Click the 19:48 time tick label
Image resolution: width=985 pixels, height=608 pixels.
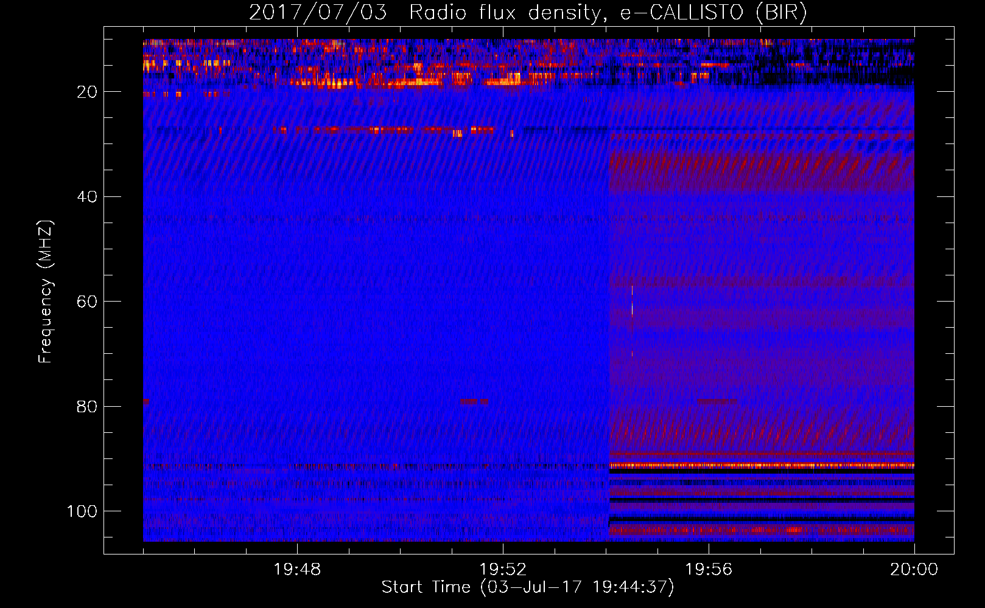coord(297,570)
